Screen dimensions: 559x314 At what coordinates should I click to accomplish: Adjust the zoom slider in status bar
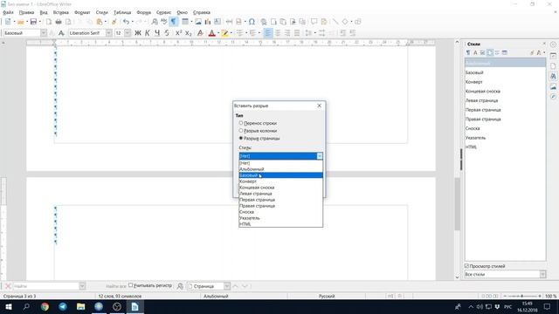(x=522, y=296)
